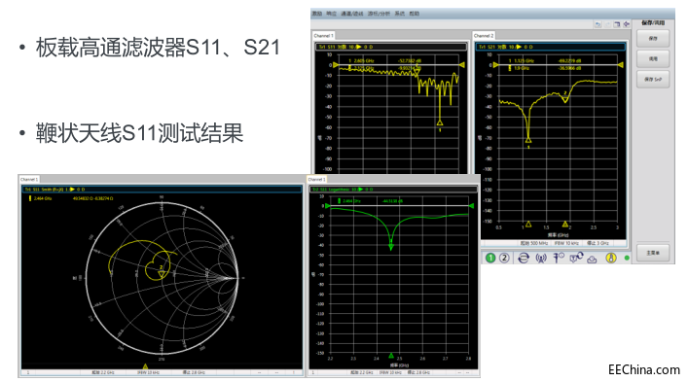Click the 保存 (Save) button

[653, 39]
